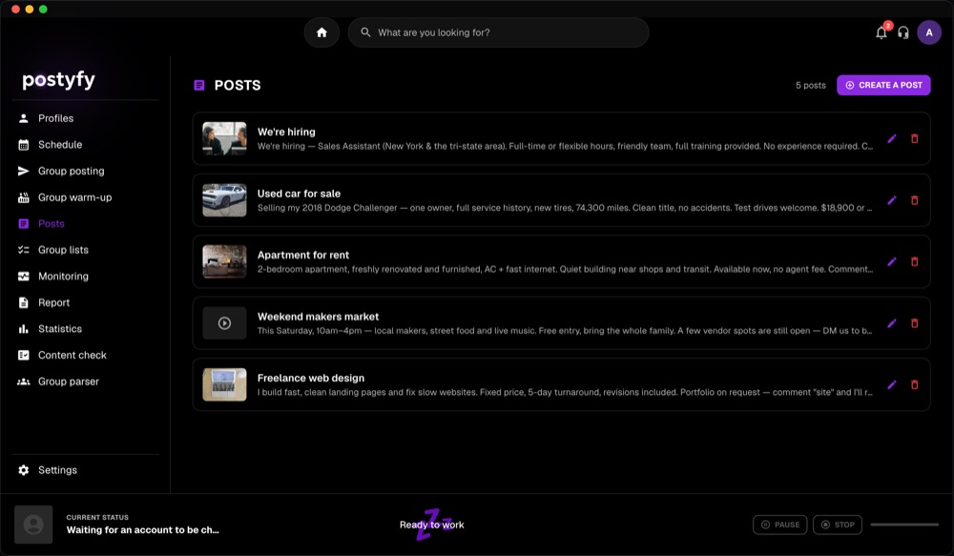Click the Stop button

pyautogui.click(x=838, y=525)
